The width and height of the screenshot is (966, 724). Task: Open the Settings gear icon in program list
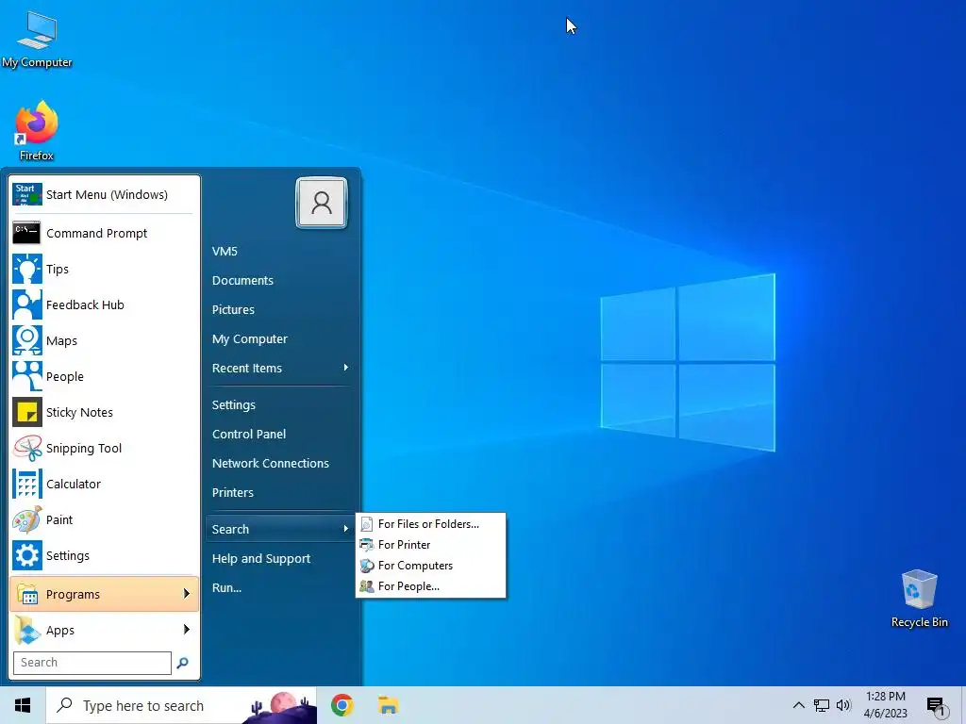27,555
